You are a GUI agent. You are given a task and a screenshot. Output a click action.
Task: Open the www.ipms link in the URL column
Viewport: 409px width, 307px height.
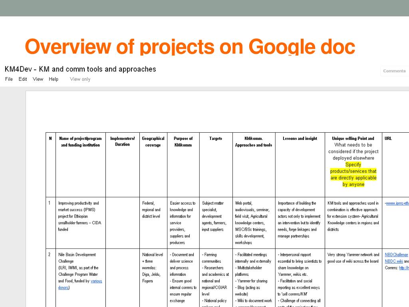397,203
